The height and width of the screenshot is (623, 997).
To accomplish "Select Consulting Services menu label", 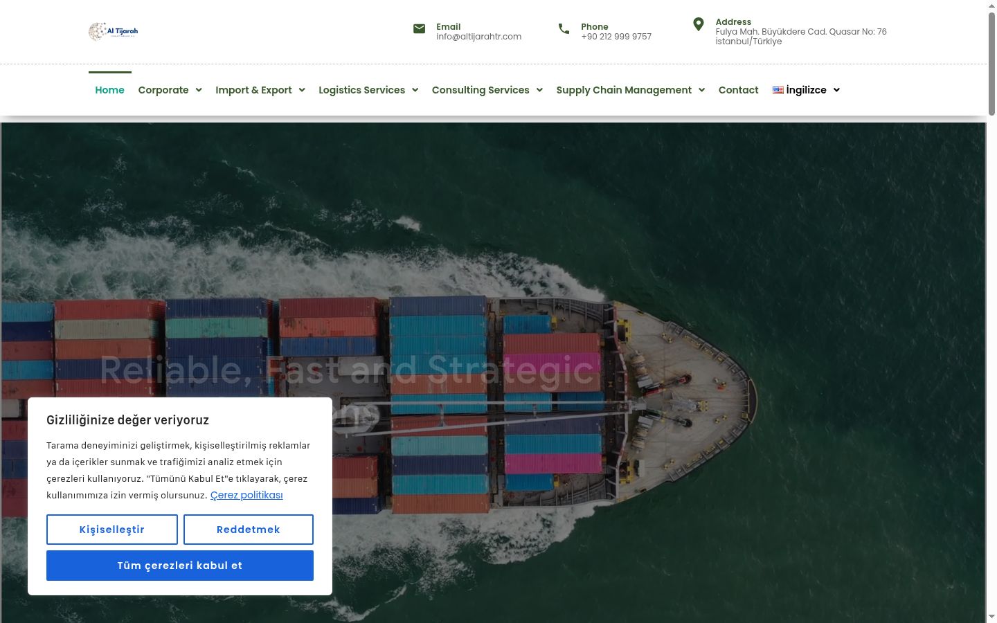I will pos(480,90).
